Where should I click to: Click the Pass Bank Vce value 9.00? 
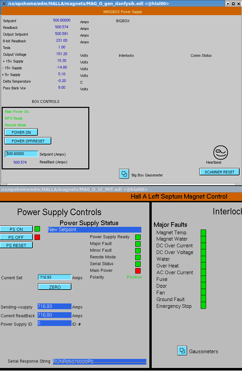tap(62, 88)
